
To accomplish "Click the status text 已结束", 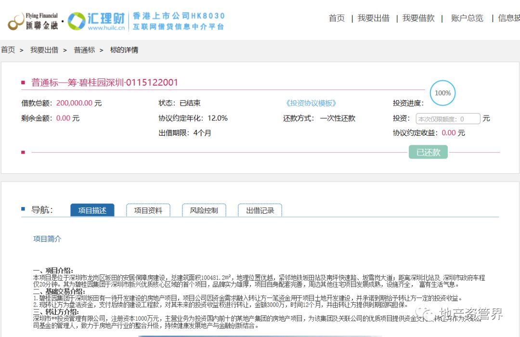I will pos(190,103).
